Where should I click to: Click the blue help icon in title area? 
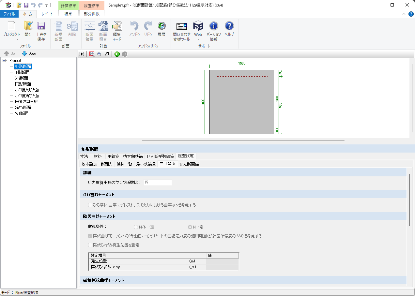[411, 14]
